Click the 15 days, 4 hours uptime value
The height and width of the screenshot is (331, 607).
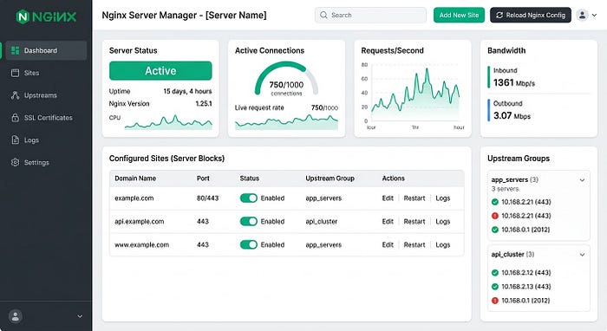pyautogui.click(x=187, y=91)
